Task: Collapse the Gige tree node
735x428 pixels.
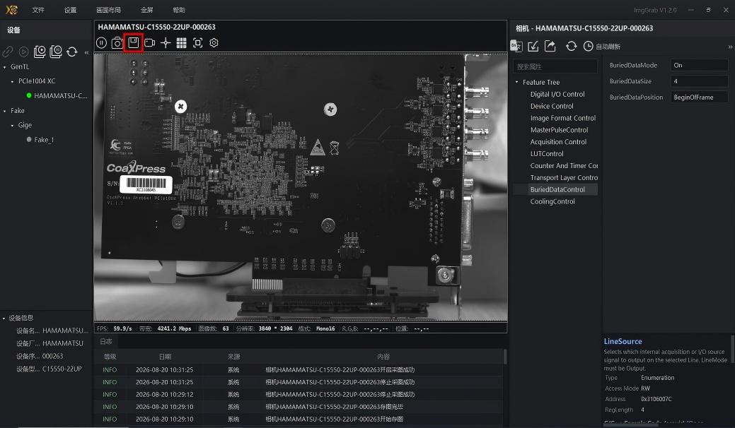Action: click(12, 125)
